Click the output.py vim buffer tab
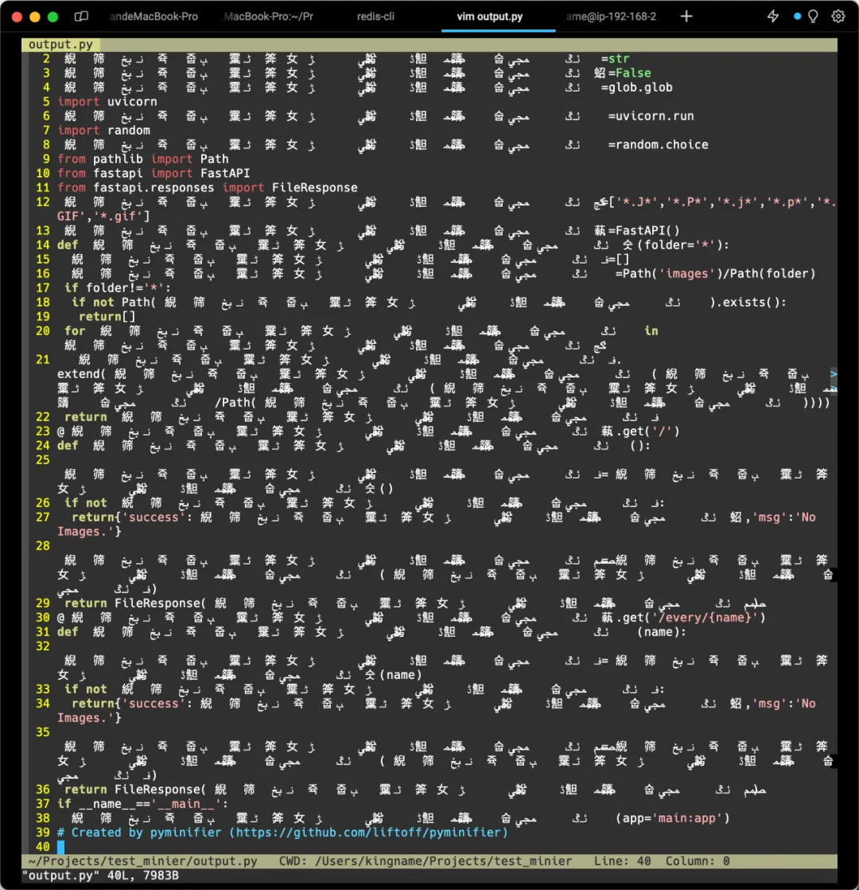The width and height of the screenshot is (859, 890). point(60,45)
